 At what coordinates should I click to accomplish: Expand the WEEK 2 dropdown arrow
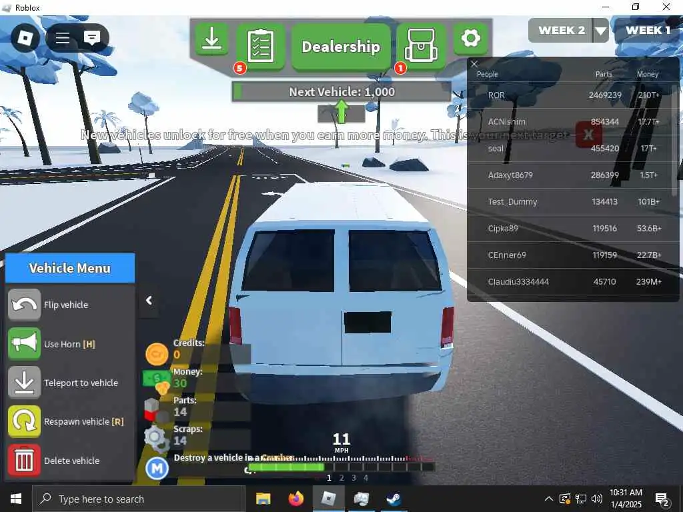[x=601, y=31]
